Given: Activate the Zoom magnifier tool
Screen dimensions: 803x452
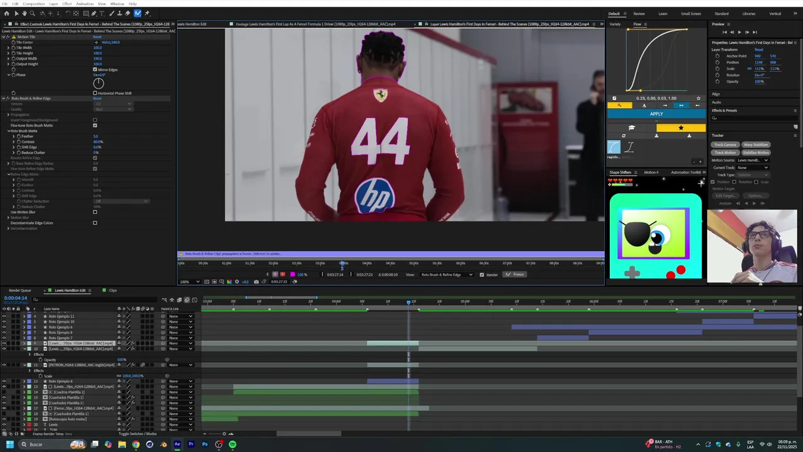Looking at the screenshot, I should click(x=32, y=13).
